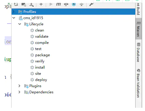
Task: Collapse the Lifecycle folder
Action: (x=20, y=24)
